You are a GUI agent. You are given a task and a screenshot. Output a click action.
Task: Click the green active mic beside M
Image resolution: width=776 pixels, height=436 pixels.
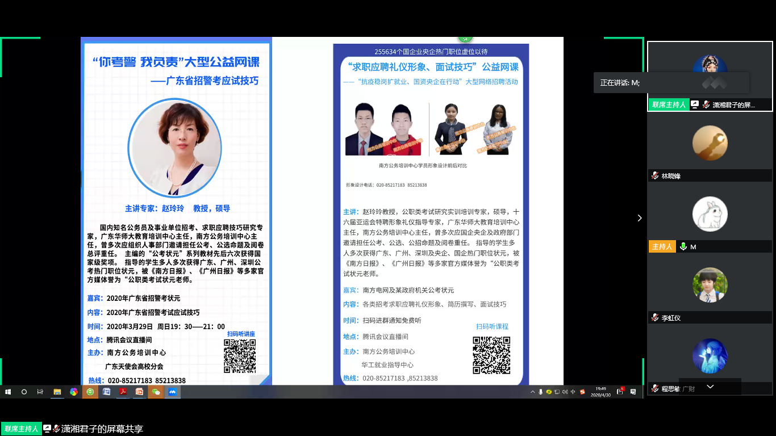tap(683, 246)
